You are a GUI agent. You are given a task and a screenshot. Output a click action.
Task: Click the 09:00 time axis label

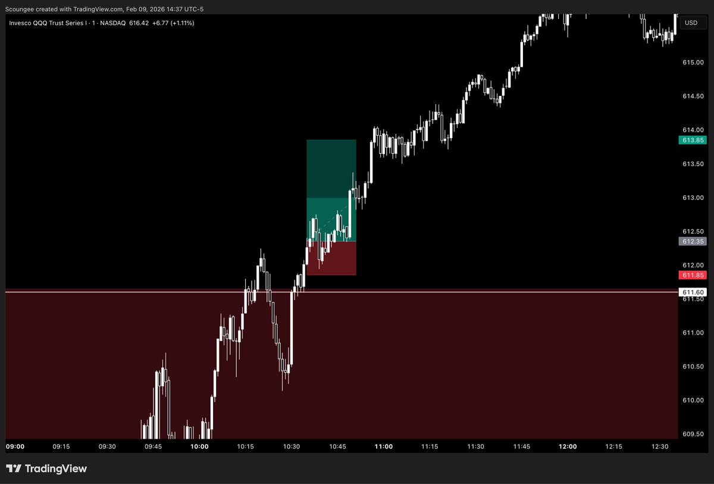click(15, 446)
